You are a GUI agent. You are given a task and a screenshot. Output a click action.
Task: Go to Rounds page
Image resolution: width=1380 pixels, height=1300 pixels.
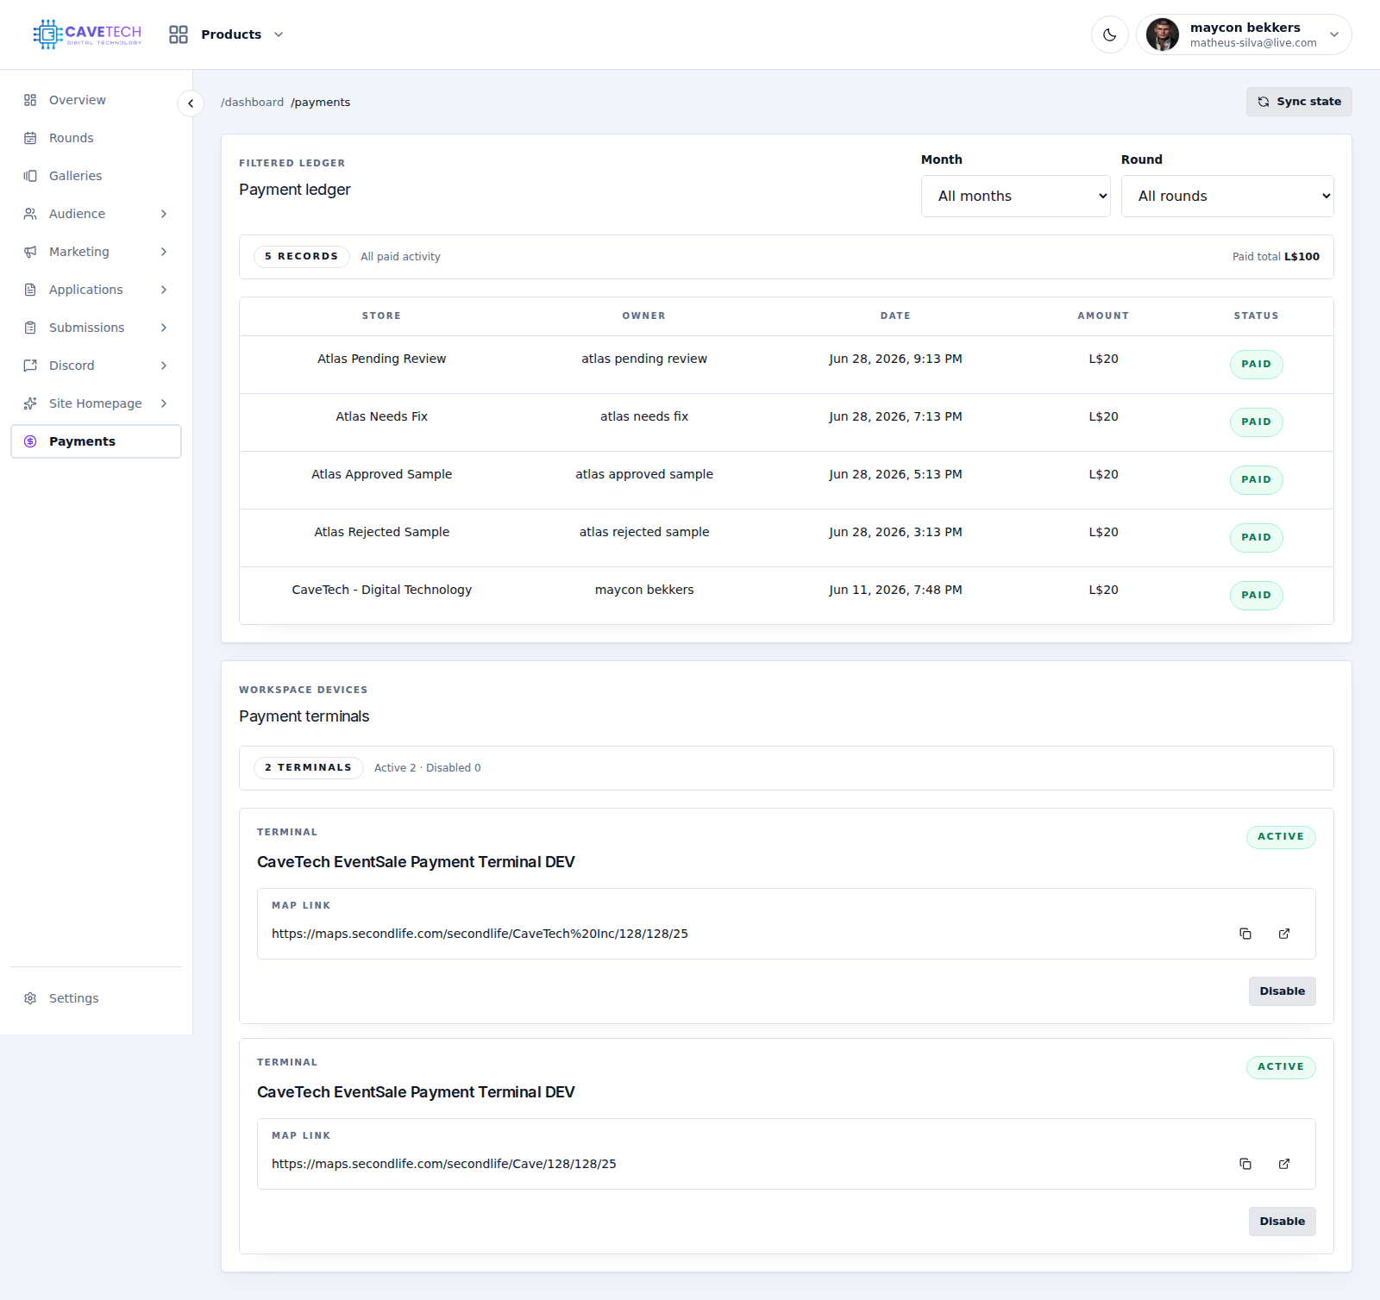pos(96,138)
